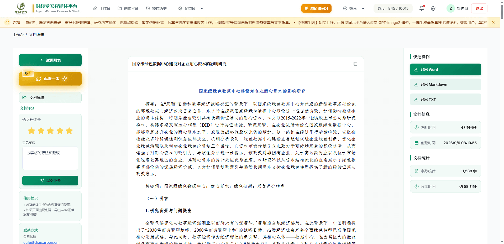Rate document four stars
Screen dimensions: 504x244
click(x=60, y=131)
